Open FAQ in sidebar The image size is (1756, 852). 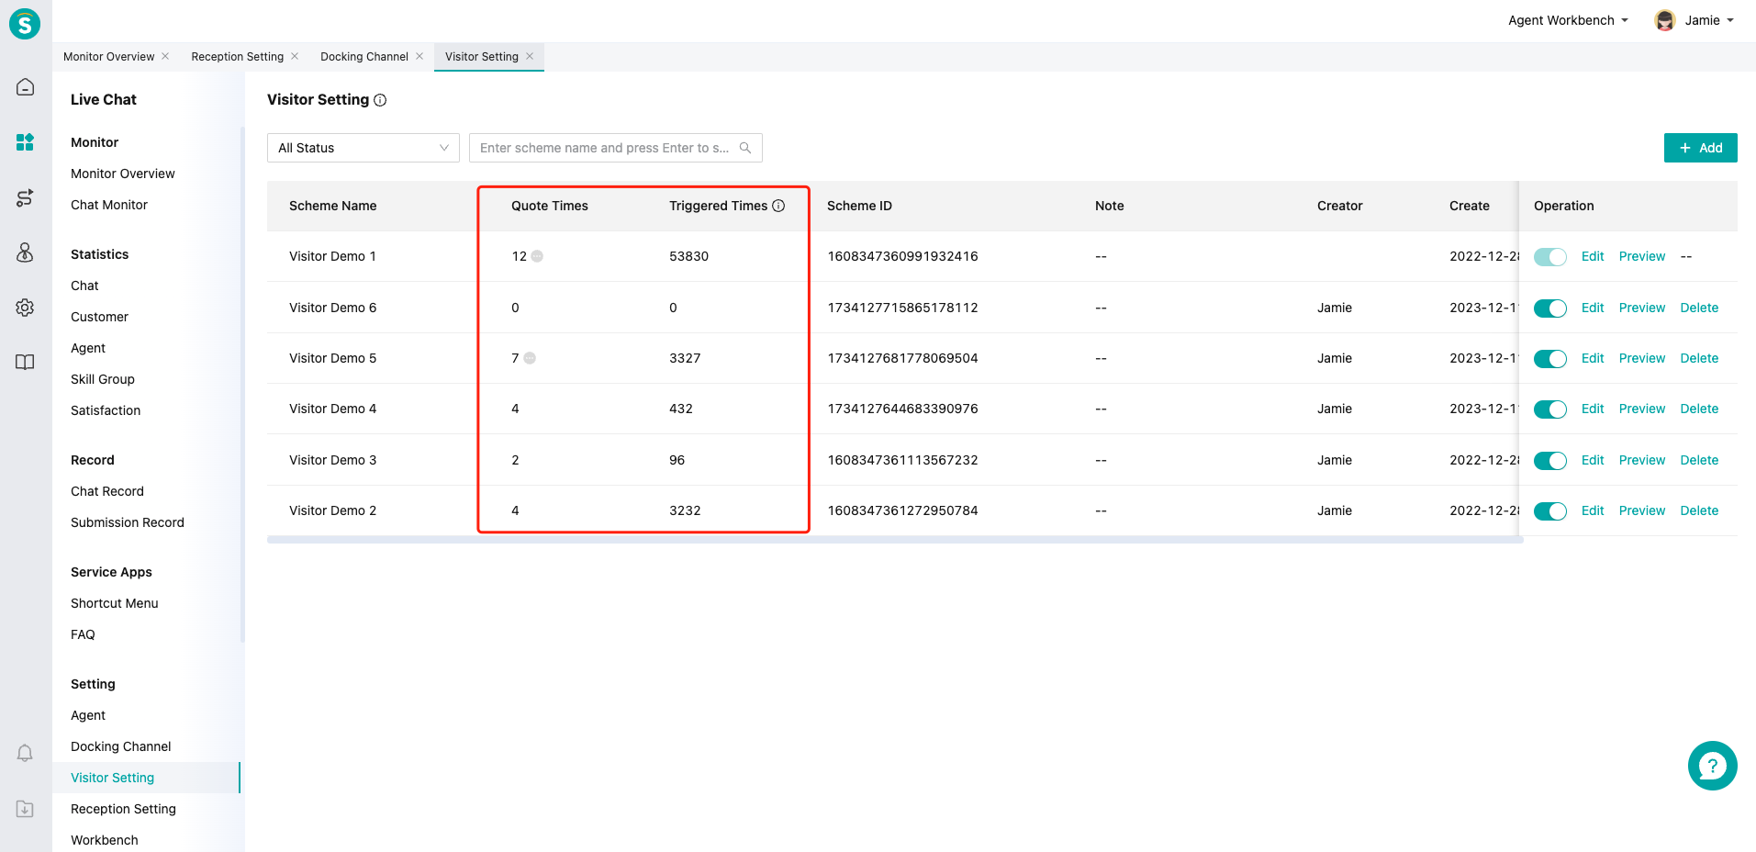[83, 634]
